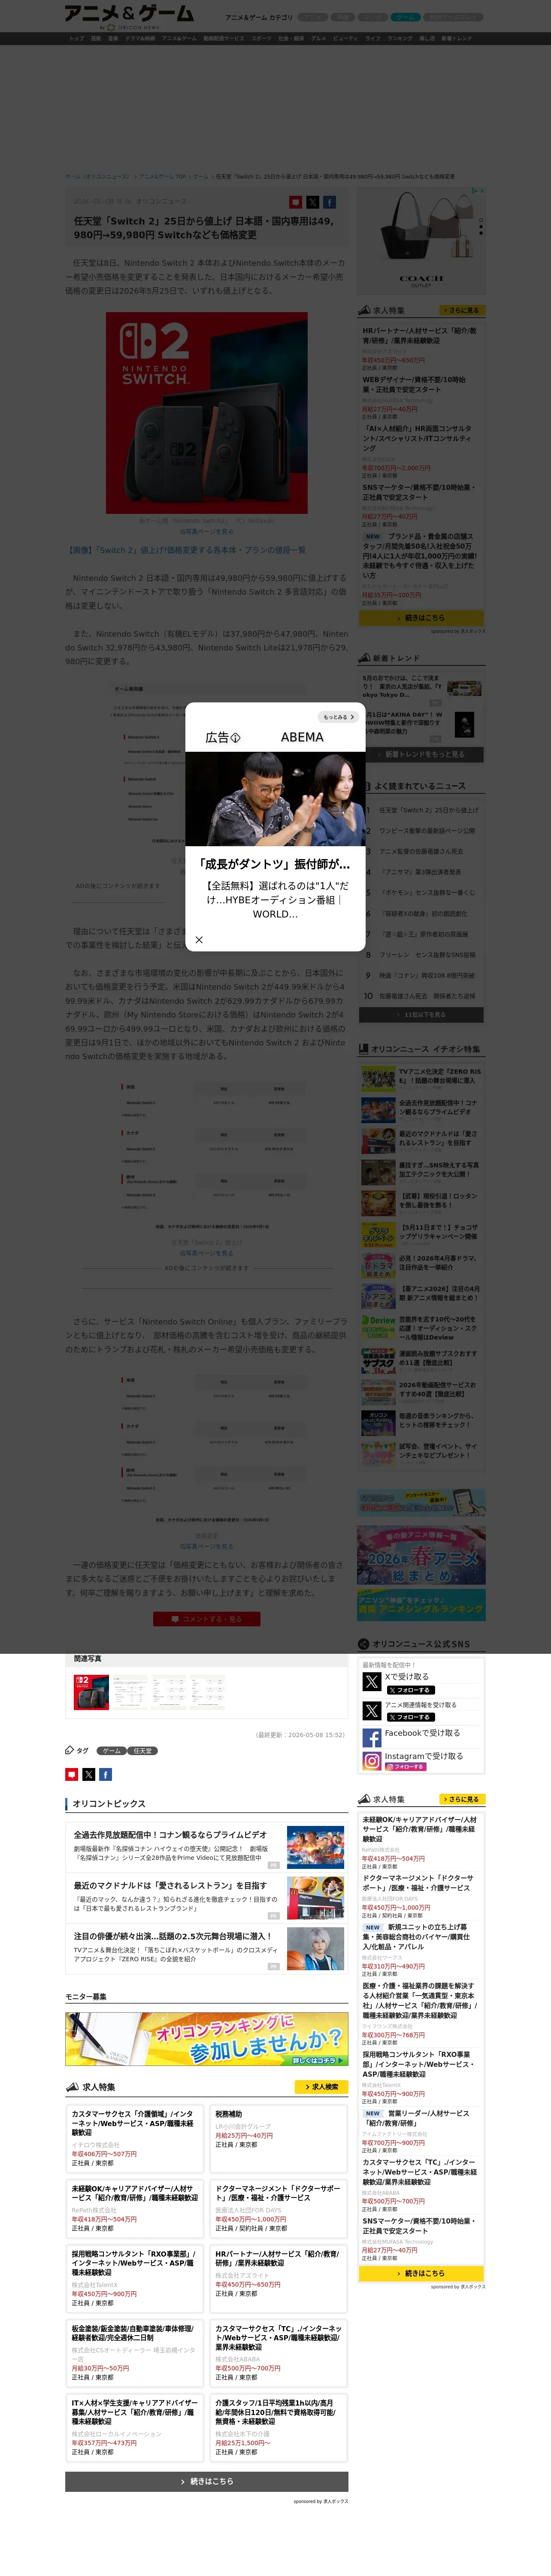The height and width of the screenshot is (2576, 551).
Task: Open ranking item 『アニサマ』第3弾出演者発表
Action: pyautogui.click(x=420, y=872)
